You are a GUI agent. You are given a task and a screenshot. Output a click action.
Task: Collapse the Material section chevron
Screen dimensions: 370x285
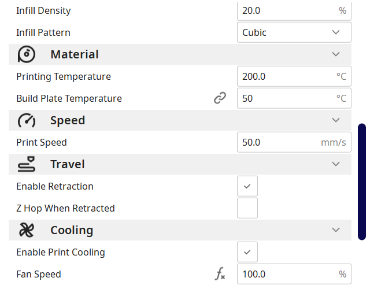[336, 54]
